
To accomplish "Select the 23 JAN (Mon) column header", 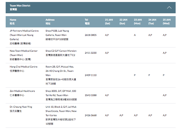I will pos(138,21).
